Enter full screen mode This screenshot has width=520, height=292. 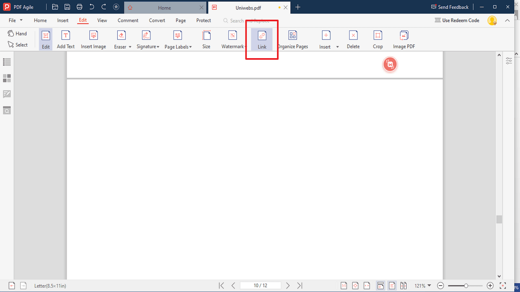(x=503, y=286)
